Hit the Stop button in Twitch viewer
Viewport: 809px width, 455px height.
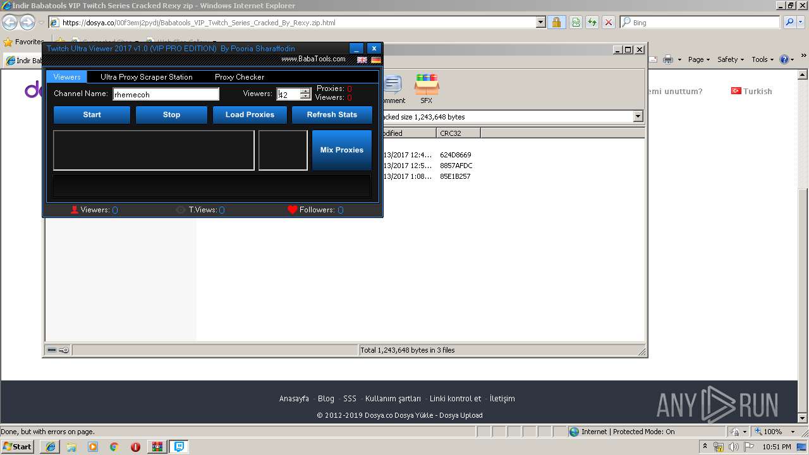[171, 114]
